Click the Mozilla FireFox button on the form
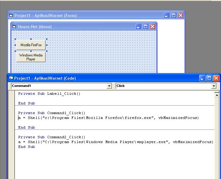 [x=31, y=45]
